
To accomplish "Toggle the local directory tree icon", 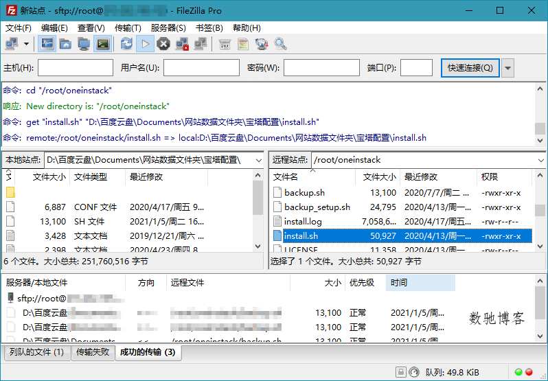I will pyautogui.click(x=65, y=44).
